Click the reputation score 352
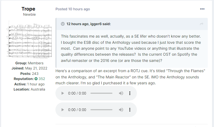 tap(42, 79)
